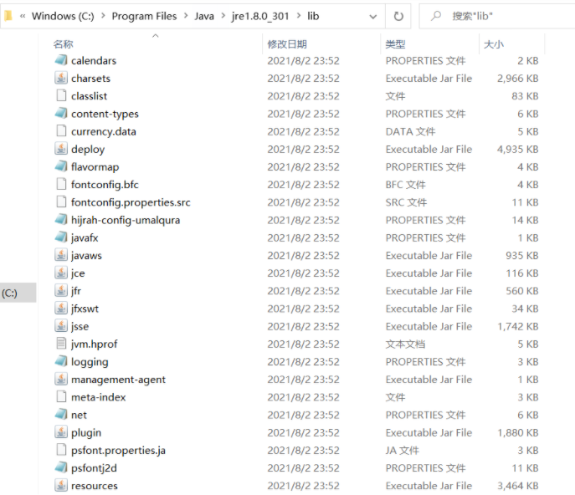Click the jfxswt jar file icon
This screenshot has width=575, height=495.
pyautogui.click(x=61, y=308)
